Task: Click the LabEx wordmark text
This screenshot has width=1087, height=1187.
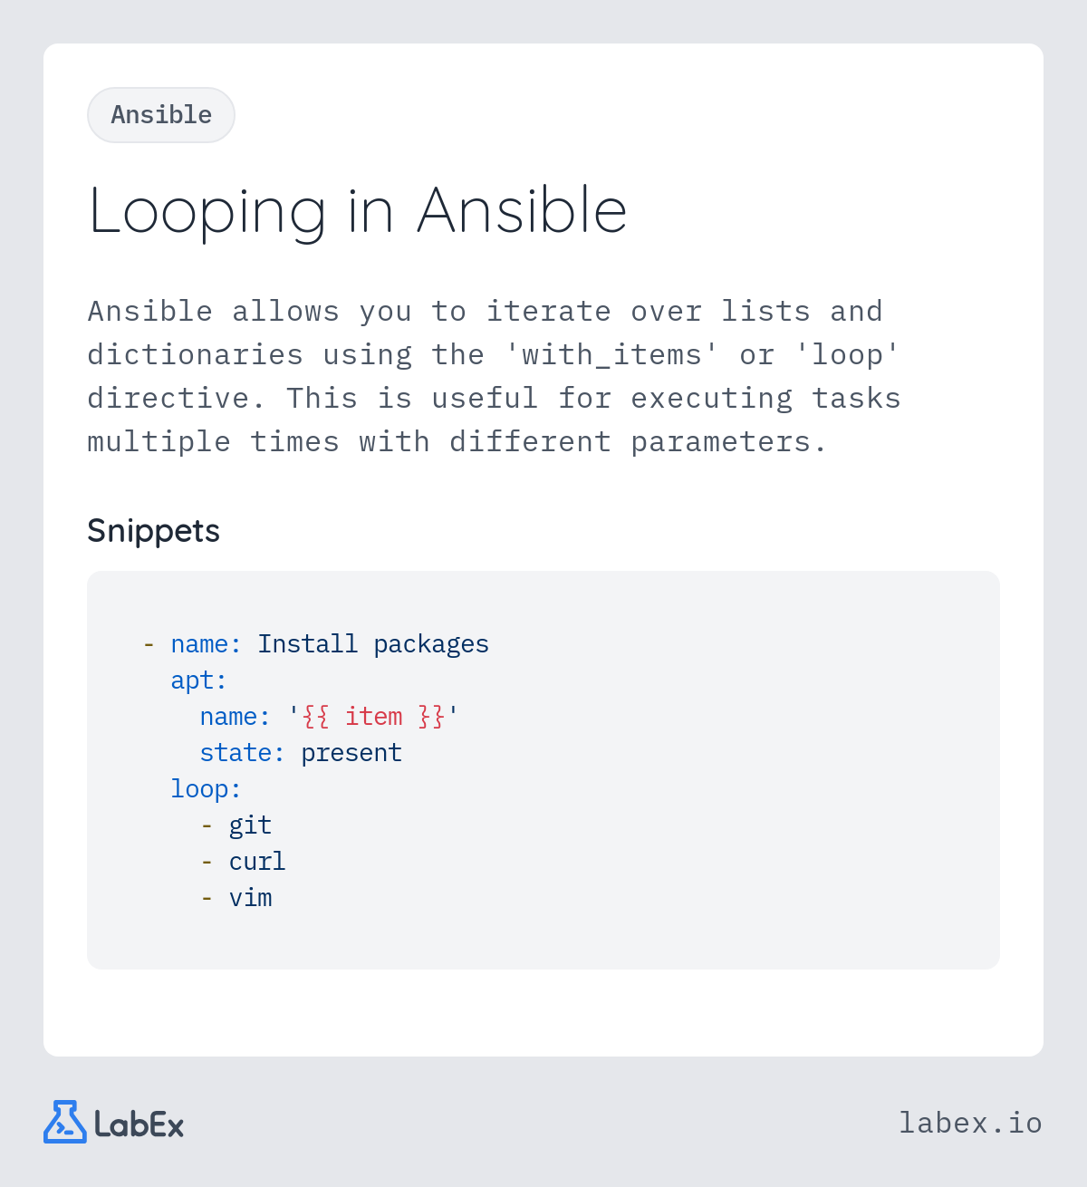Action: click(139, 1124)
